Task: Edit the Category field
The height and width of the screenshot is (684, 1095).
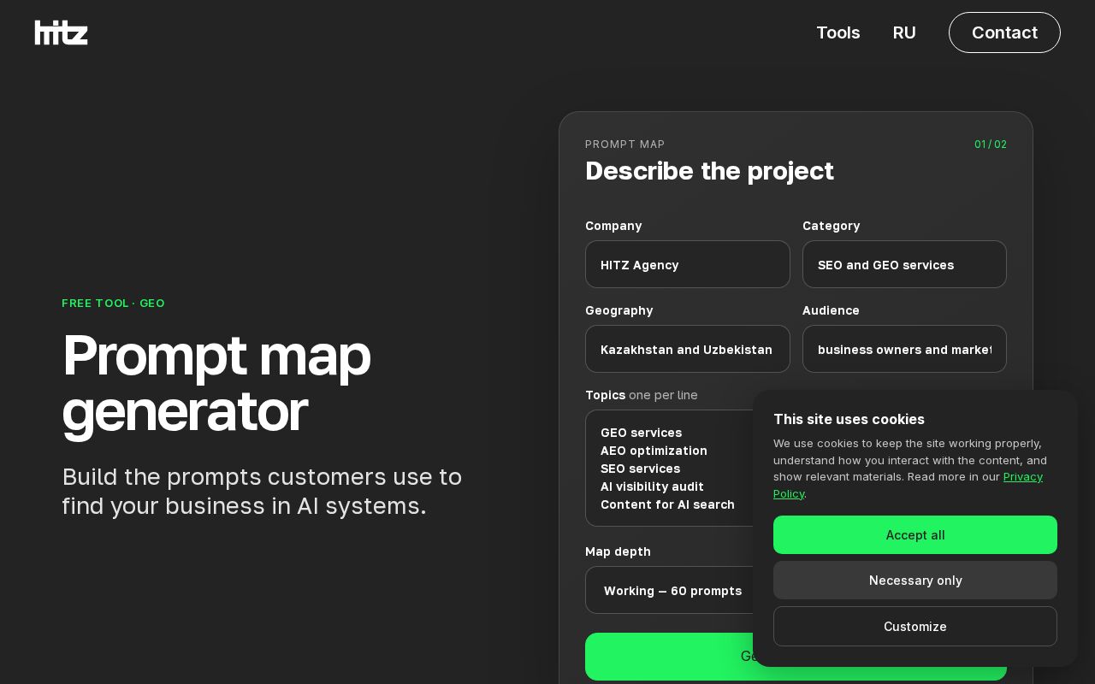Action: (904, 264)
